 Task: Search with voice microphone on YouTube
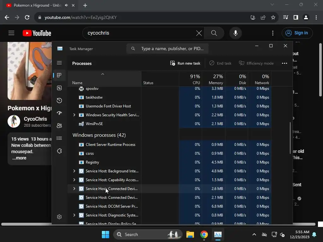click(x=235, y=33)
